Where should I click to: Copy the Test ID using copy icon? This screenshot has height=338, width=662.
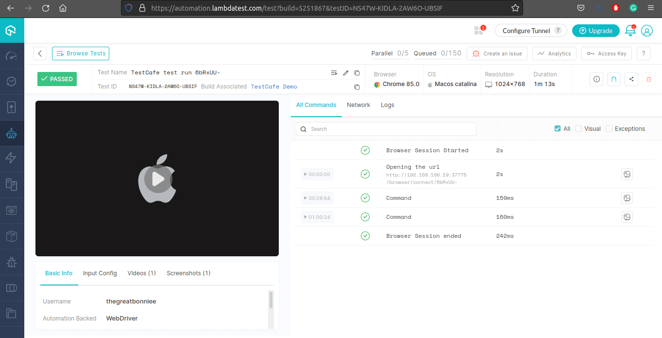coord(357,87)
